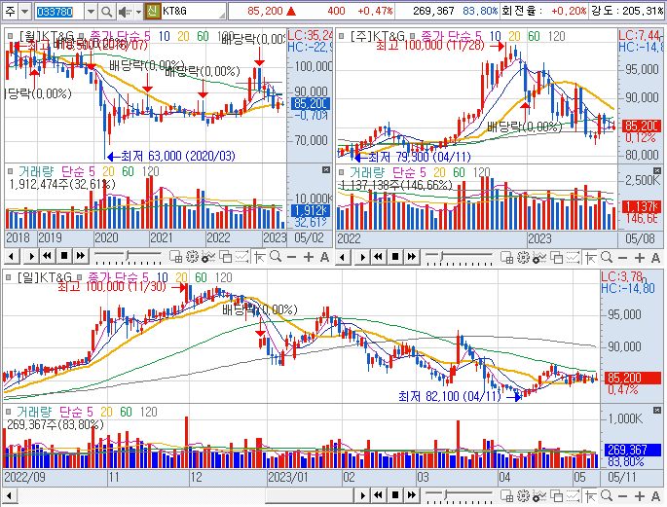Image resolution: width=667 pixels, height=507 pixels.
Task: Click the magnifier search icon beside stock code
Action: 107,12
